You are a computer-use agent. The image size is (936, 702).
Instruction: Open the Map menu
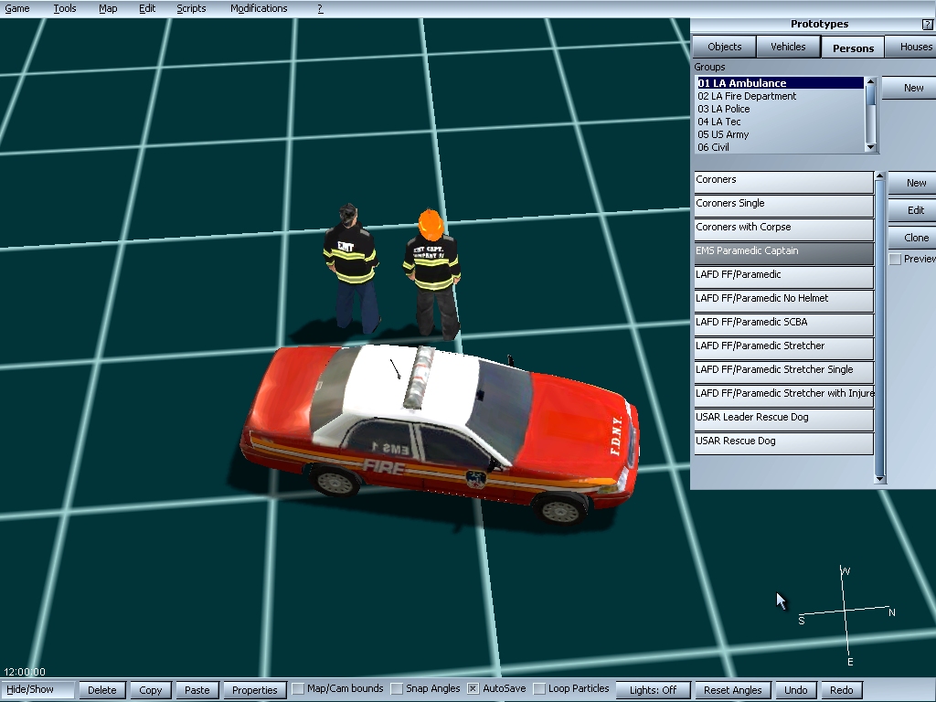pos(108,8)
